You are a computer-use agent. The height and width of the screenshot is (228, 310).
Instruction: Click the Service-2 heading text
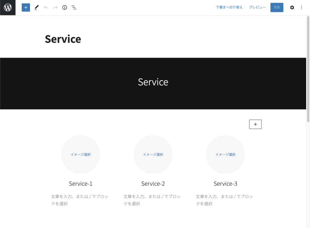tap(153, 184)
